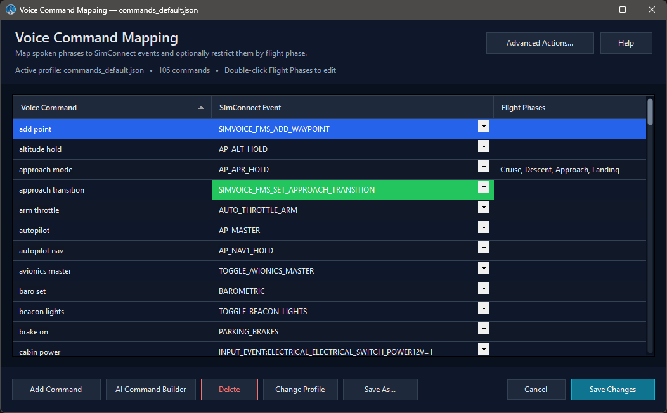Viewport: 667px width, 413px height.
Task: Click AP_ALT_HOLD event cell
Action: pyautogui.click(x=353, y=149)
